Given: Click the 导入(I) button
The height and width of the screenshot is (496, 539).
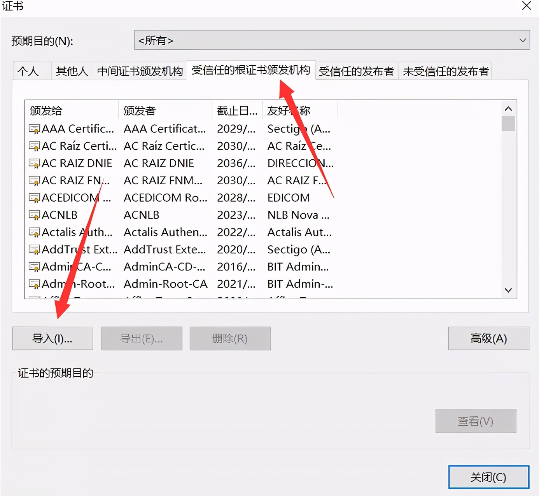Looking at the screenshot, I should click(x=52, y=338).
